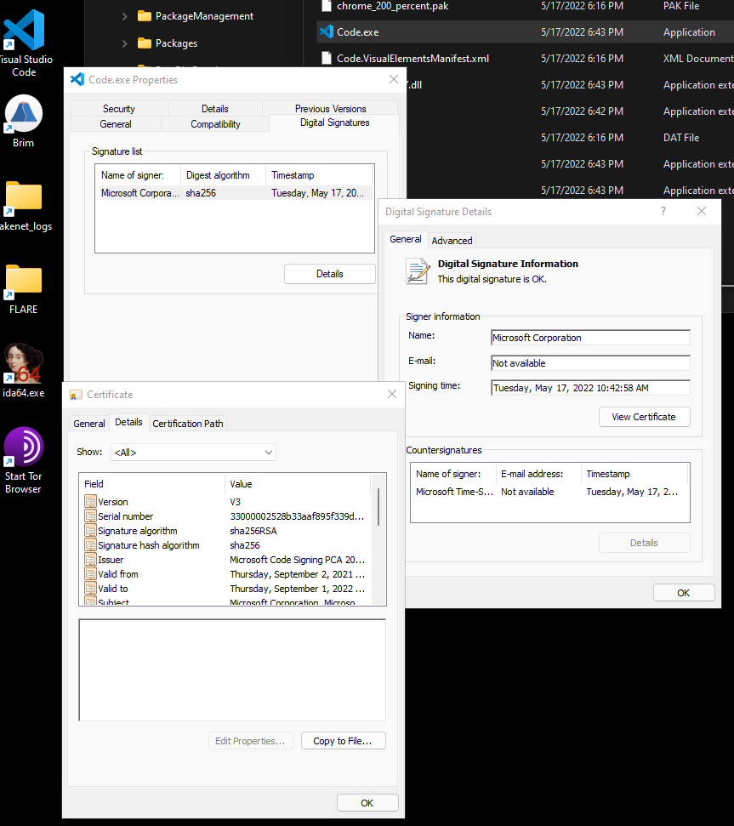Screen dimensions: 734x826
Task: Click the Valid from field icon
Action: click(90, 573)
